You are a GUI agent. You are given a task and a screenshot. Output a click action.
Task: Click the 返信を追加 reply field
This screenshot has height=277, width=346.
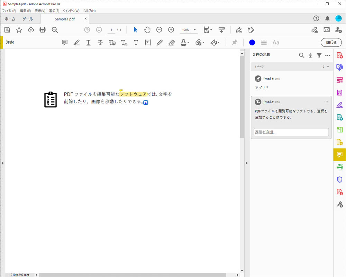point(291,132)
